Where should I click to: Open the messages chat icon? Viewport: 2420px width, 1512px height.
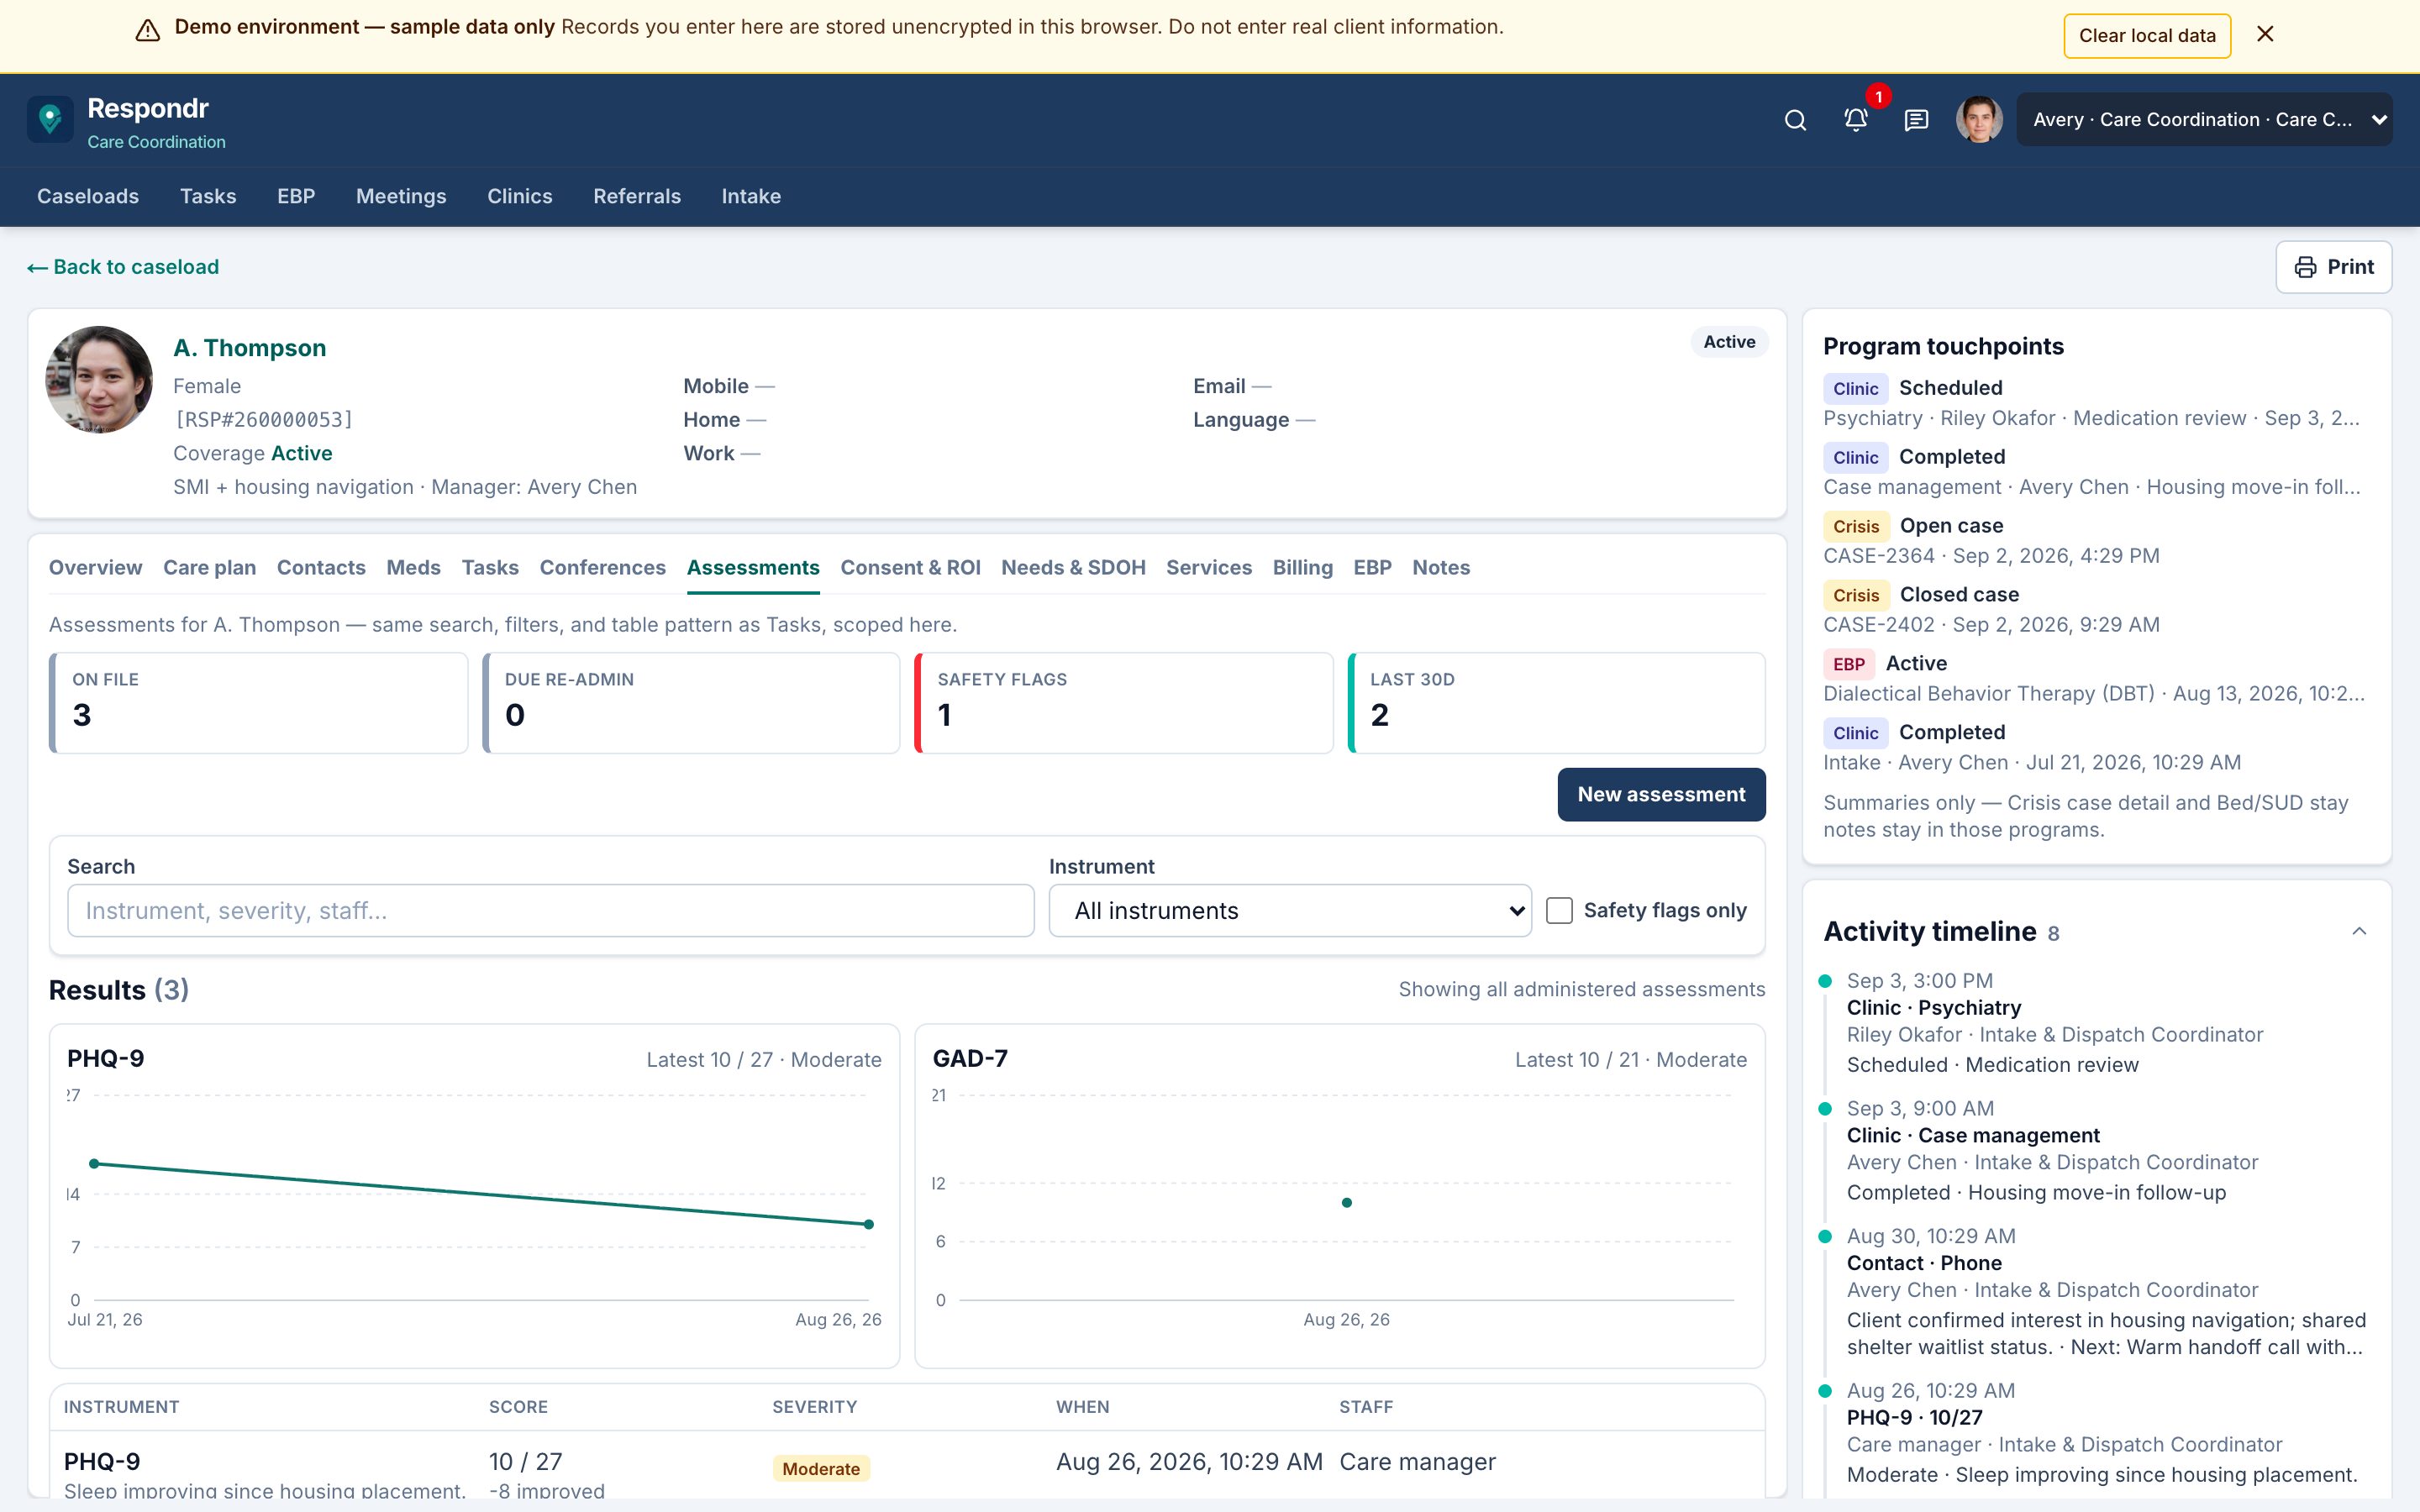coord(1916,120)
